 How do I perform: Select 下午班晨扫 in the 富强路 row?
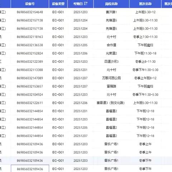point(145,86)
